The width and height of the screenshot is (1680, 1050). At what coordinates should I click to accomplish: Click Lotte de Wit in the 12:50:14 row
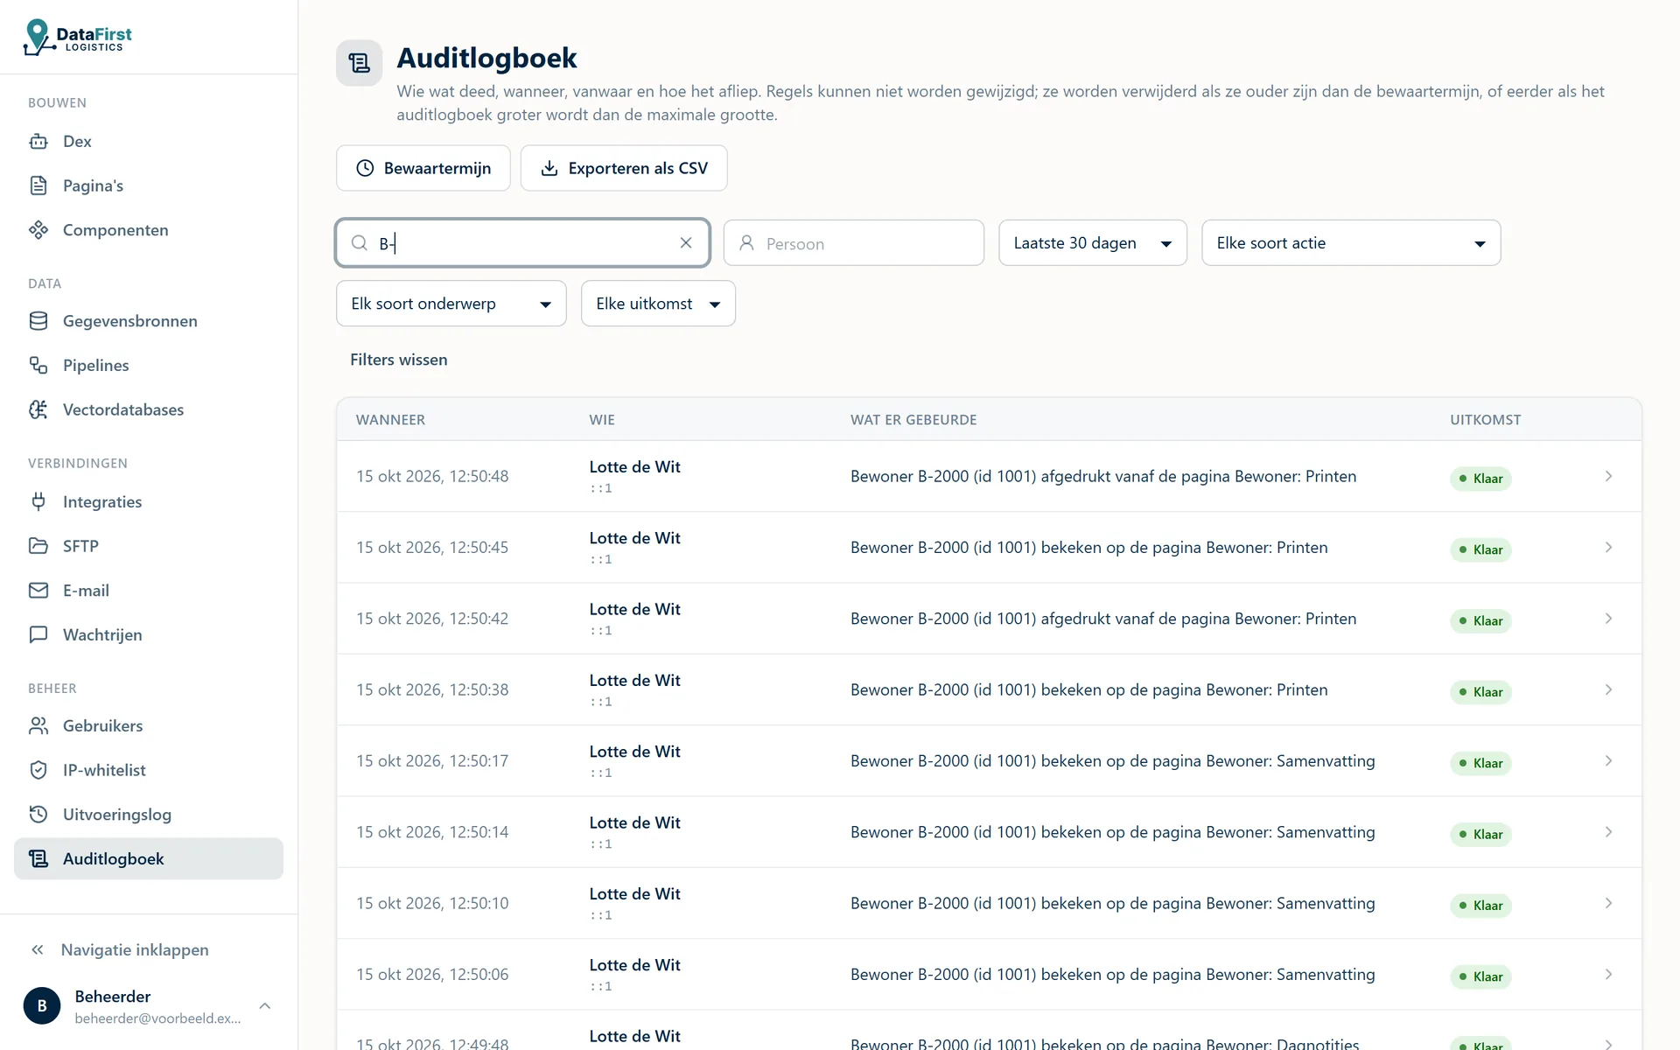pos(634,822)
